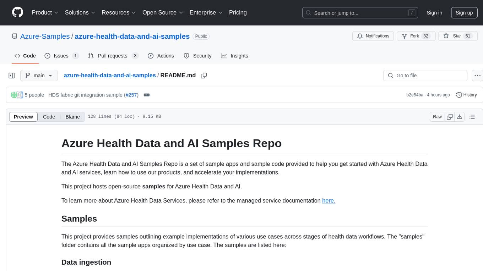The height and width of the screenshot is (271, 483).
Task: Click the Public visibility label
Action: pyautogui.click(x=201, y=36)
